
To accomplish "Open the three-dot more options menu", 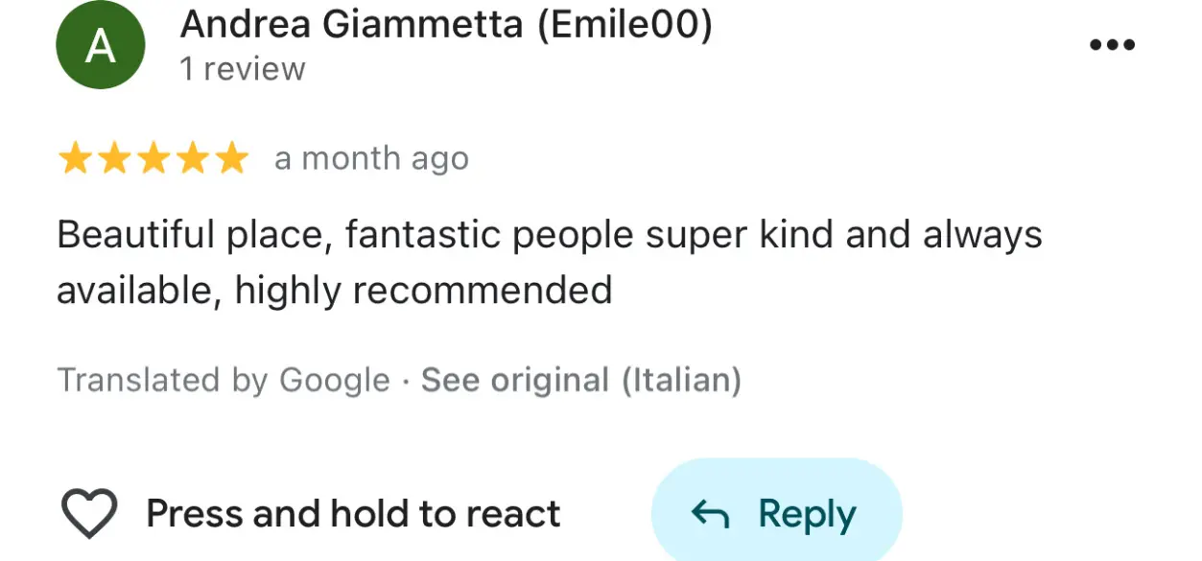I will [x=1113, y=45].
